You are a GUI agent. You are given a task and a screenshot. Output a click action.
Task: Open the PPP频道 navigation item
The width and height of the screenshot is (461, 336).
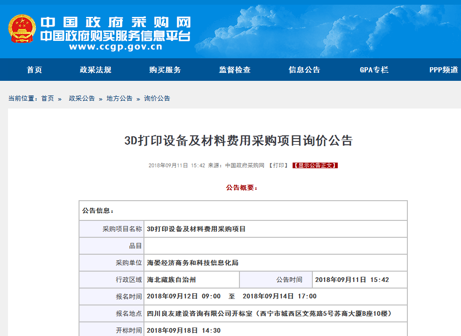[444, 70]
